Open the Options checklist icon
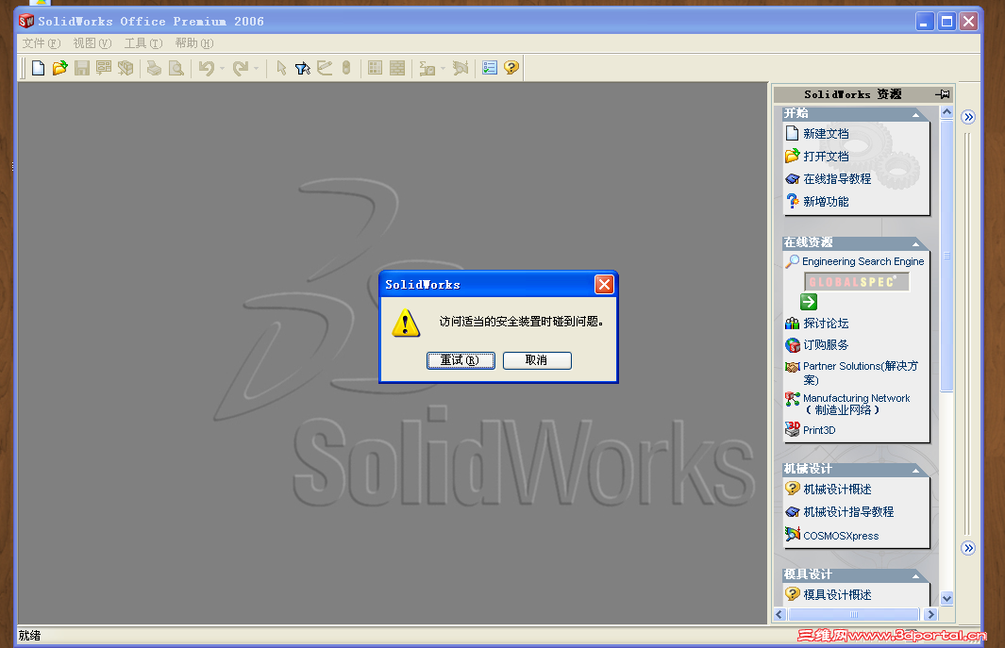 pyautogui.click(x=490, y=68)
